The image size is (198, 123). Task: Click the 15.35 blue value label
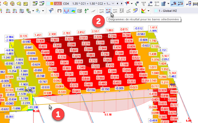(28, 90)
